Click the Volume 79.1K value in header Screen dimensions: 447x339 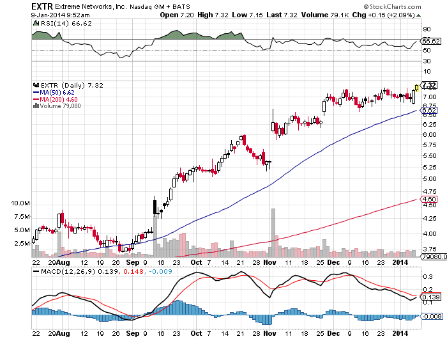click(x=325, y=15)
